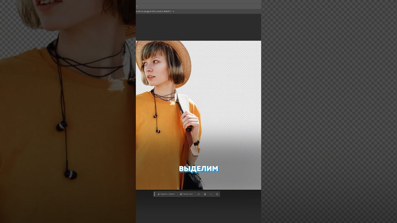Click the 'Удалить фон' (Remove Background) button
This screenshot has height=223, width=397.
(x=186, y=194)
